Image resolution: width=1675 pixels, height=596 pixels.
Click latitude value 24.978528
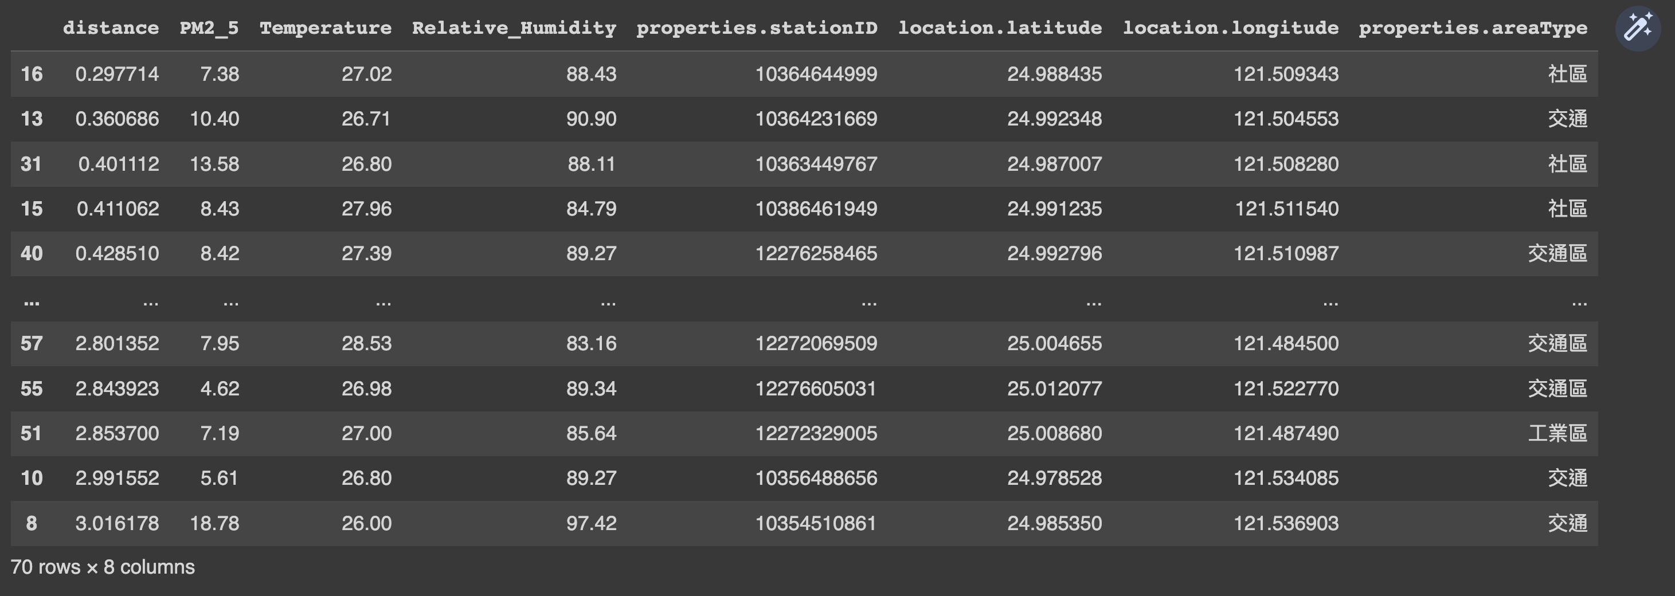point(1055,479)
